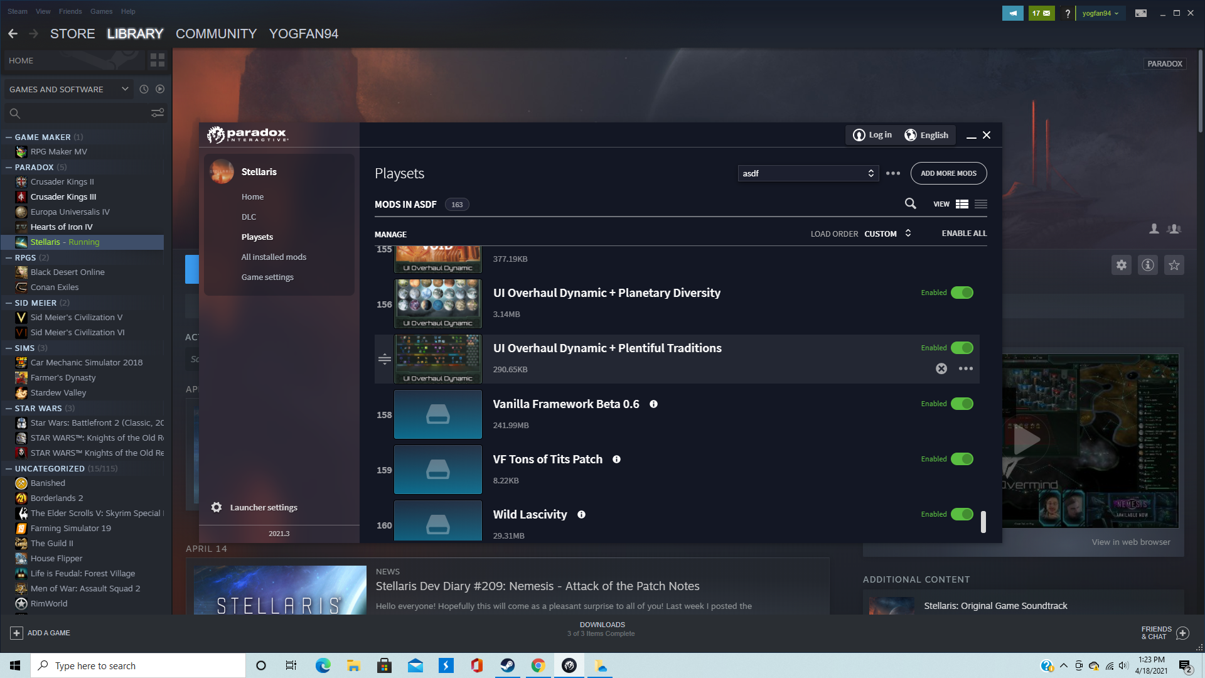
Task: Go to Steam COMMUNITY tab
Action: [216, 34]
